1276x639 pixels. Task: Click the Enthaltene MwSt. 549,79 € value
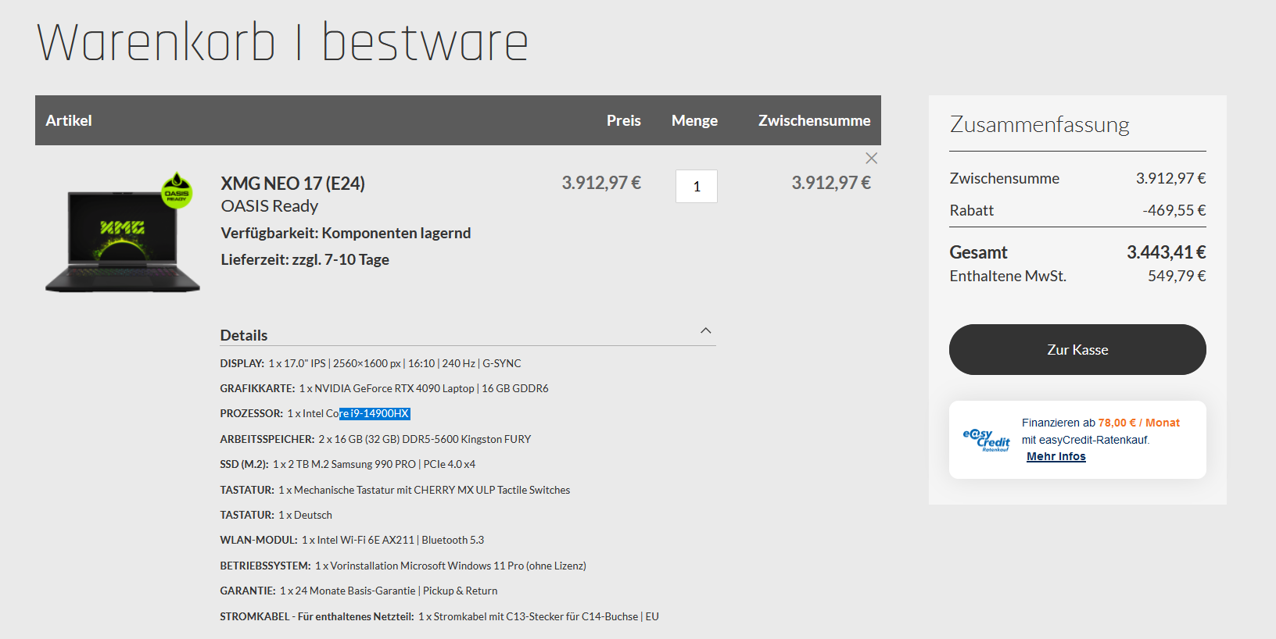click(1177, 276)
